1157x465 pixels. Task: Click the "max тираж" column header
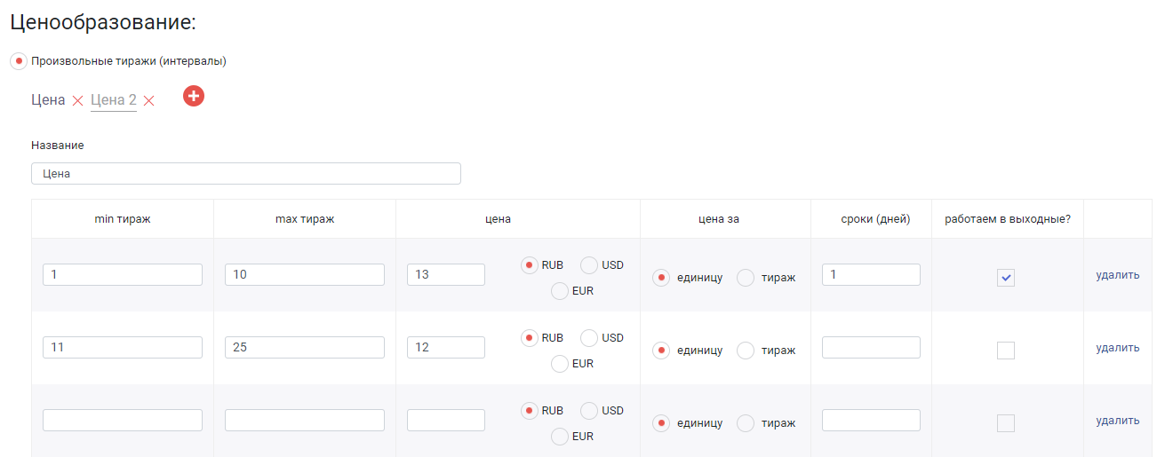305,219
